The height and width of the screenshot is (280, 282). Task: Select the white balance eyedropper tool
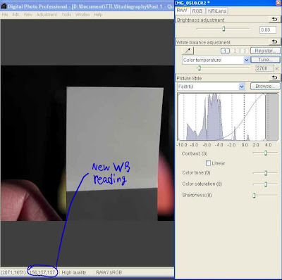coord(188,51)
